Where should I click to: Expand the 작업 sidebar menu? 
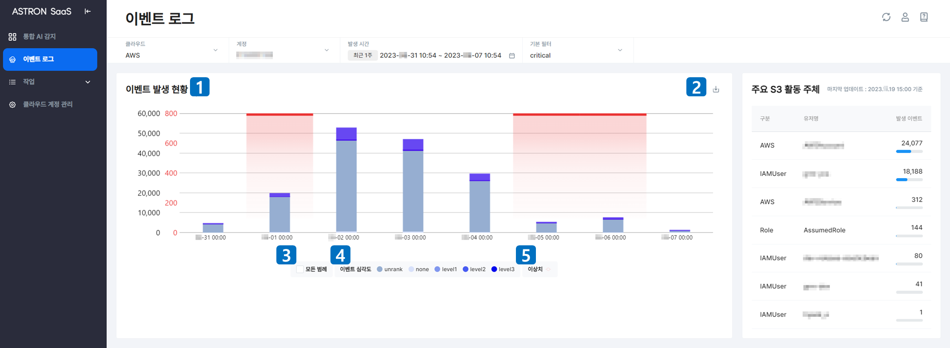50,82
